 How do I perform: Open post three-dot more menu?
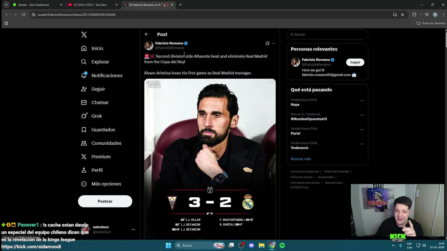273,43
